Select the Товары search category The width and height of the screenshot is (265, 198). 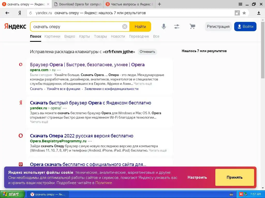pyautogui.click(x=100, y=36)
